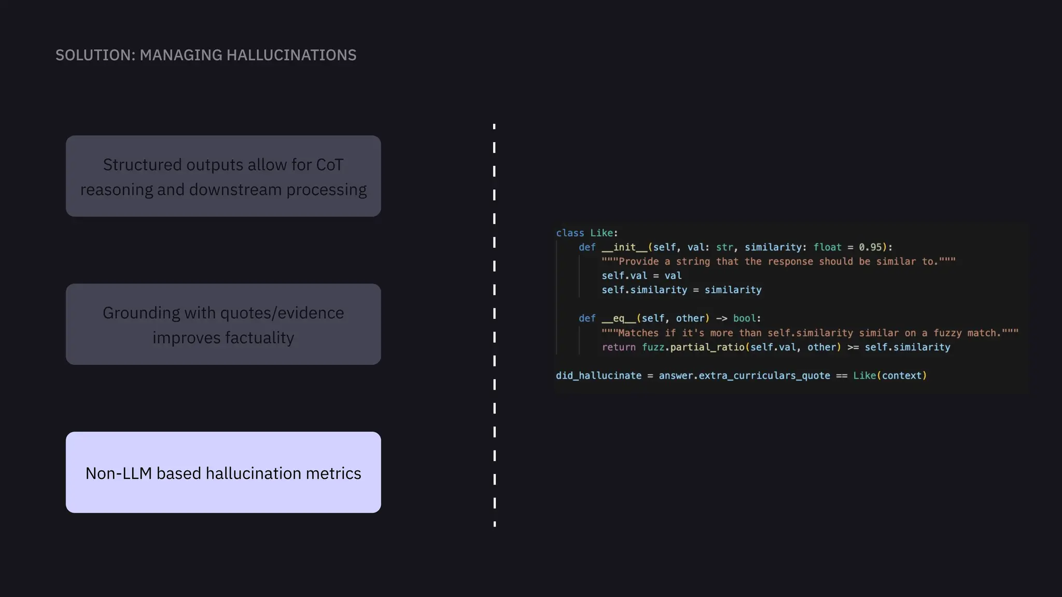Viewport: 1062px width, 597px height.
Task: Click the slide title 'Solution: Managing Hallucinations'
Action: [x=206, y=55]
